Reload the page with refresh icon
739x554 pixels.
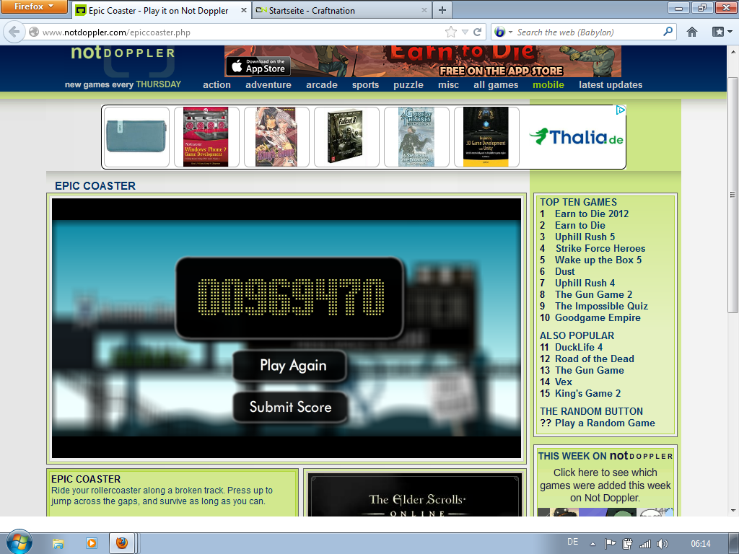(x=478, y=32)
